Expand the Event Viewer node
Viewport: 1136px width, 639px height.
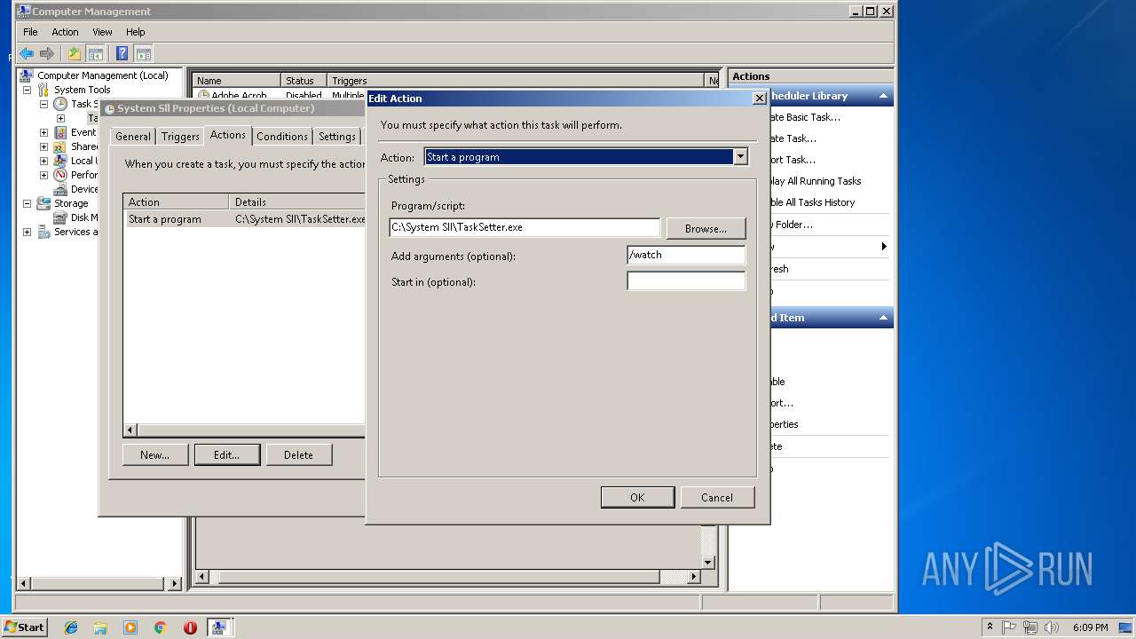pos(43,132)
